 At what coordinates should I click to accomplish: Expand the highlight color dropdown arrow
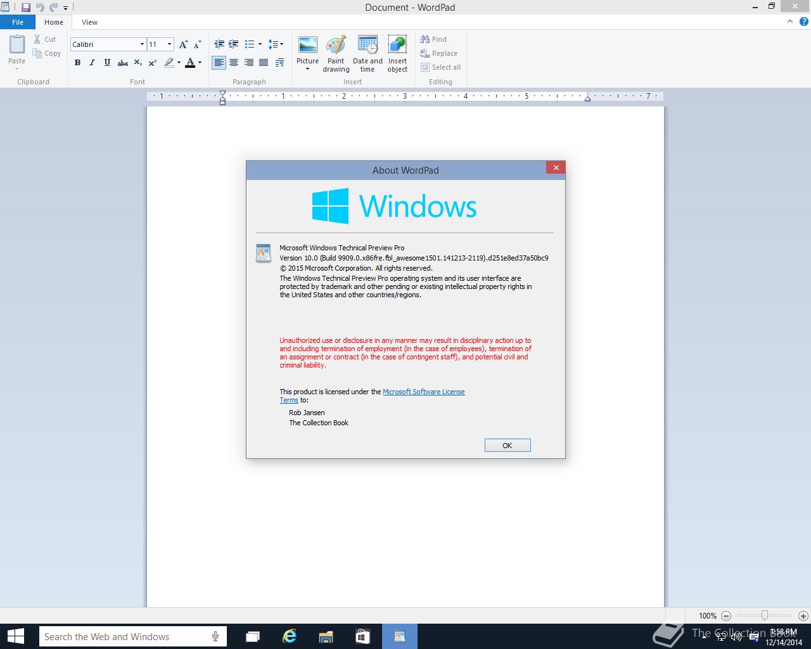(179, 63)
